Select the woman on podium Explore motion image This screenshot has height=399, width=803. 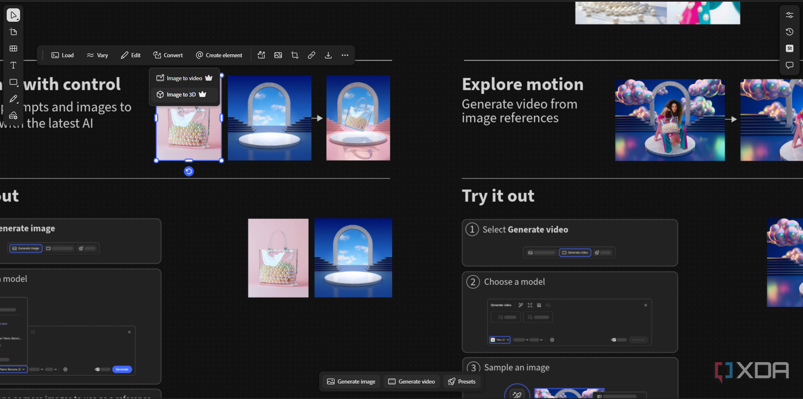[670, 120]
